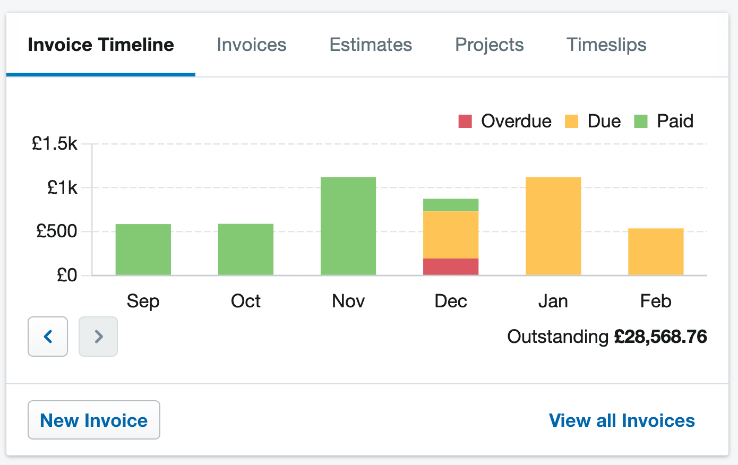Click the February due bar
Image resolution: width=738 pixels, height=465 pixels.
tap(656, 249)
